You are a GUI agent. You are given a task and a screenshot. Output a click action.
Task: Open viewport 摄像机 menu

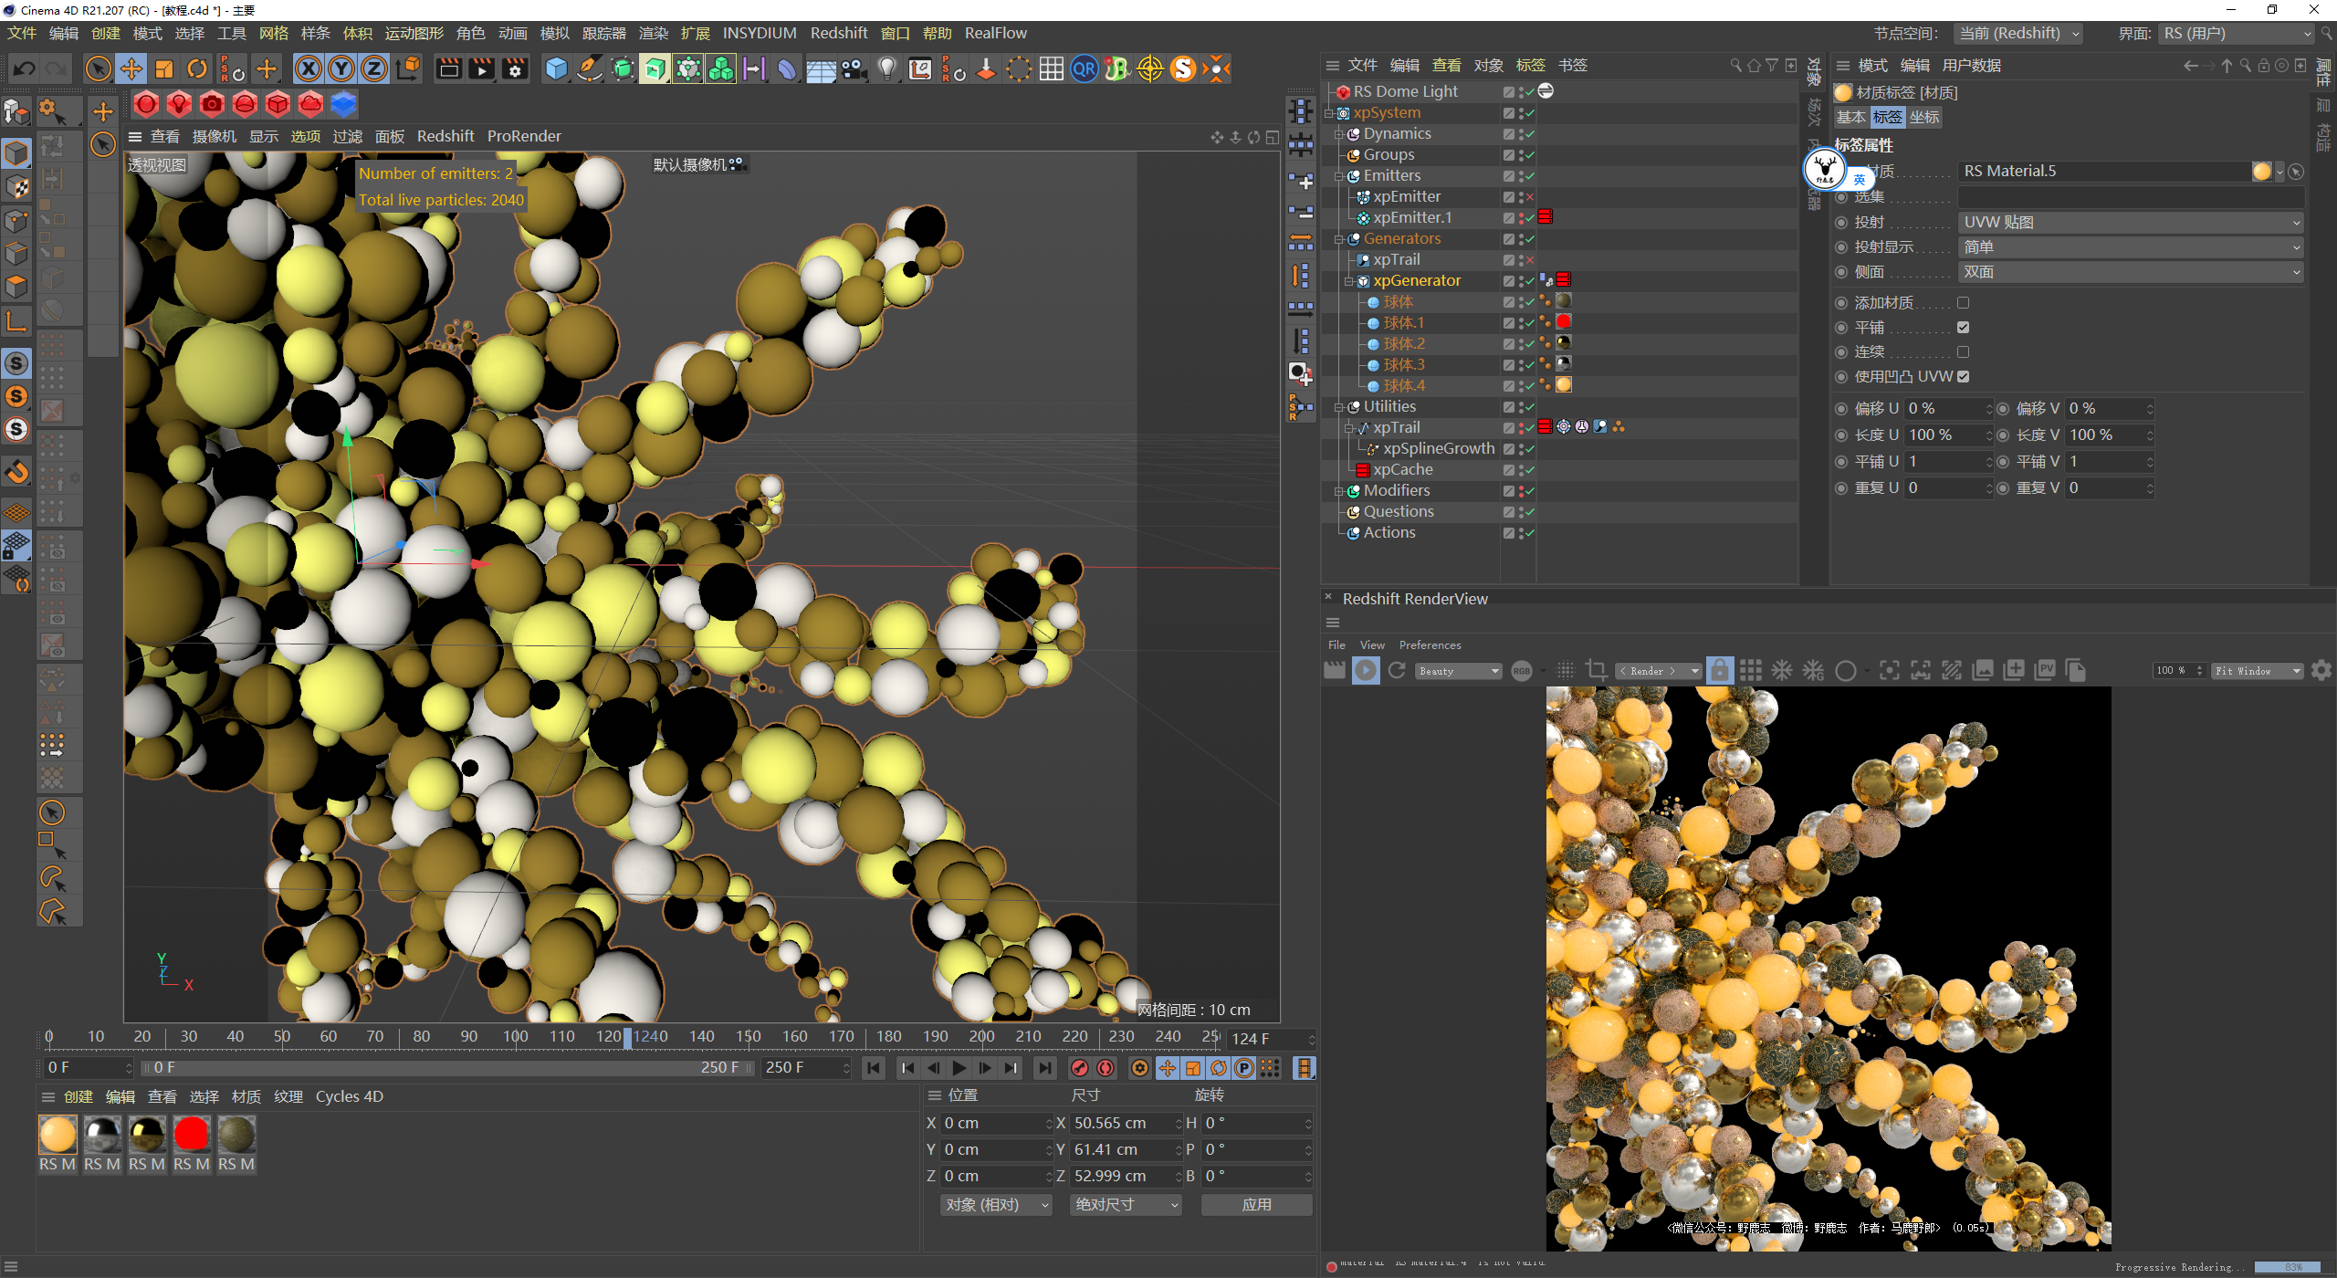point(214,137)
